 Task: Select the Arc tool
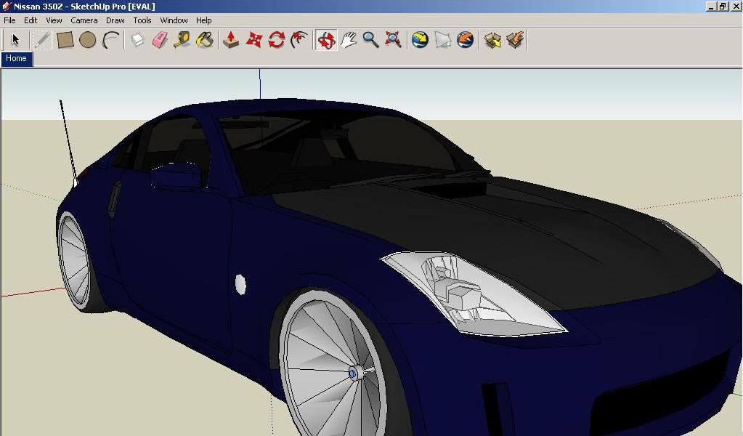click(111, 40)
